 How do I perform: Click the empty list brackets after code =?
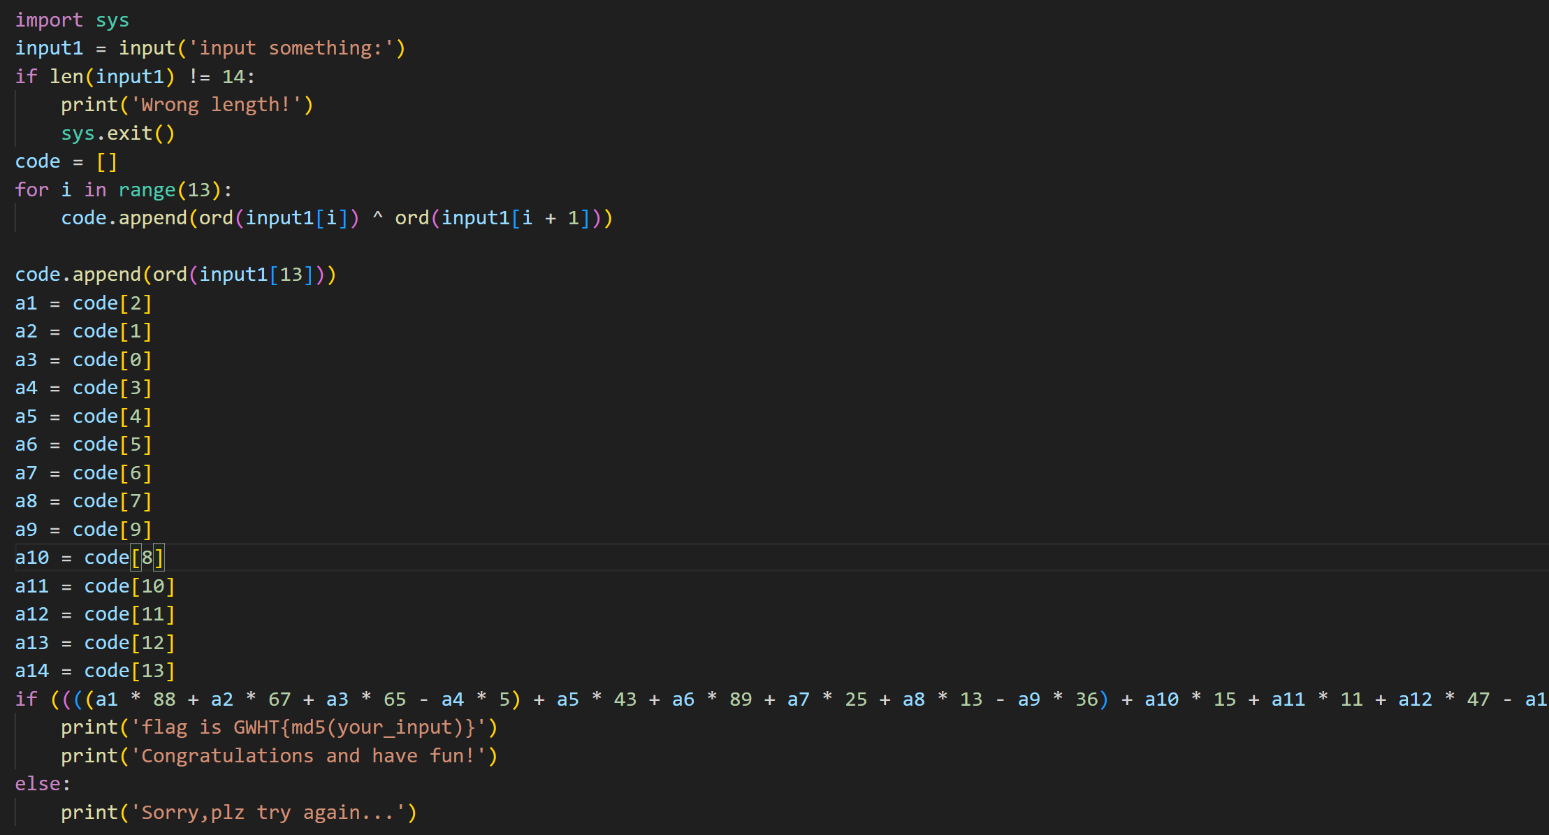point(107,161)
